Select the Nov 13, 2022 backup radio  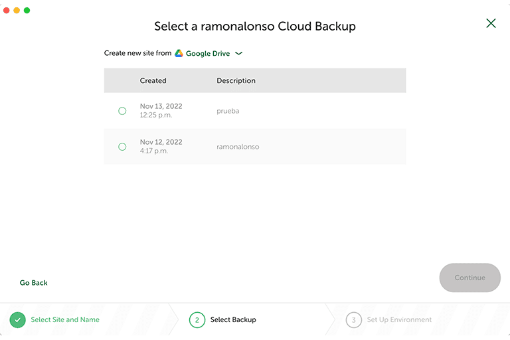coord(122,111)
